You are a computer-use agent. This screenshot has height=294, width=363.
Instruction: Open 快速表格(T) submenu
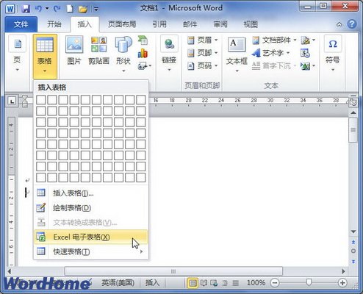[x=91, y=251]
